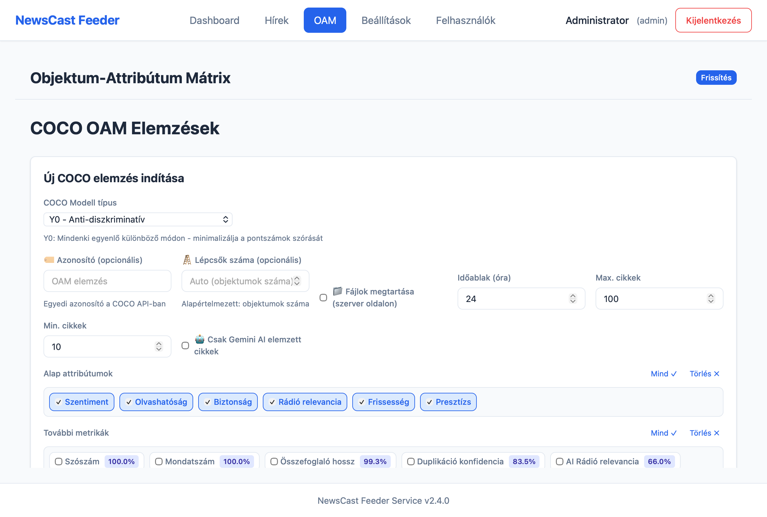Click the Min. cikkek stepper arrows

click(159, 346)
